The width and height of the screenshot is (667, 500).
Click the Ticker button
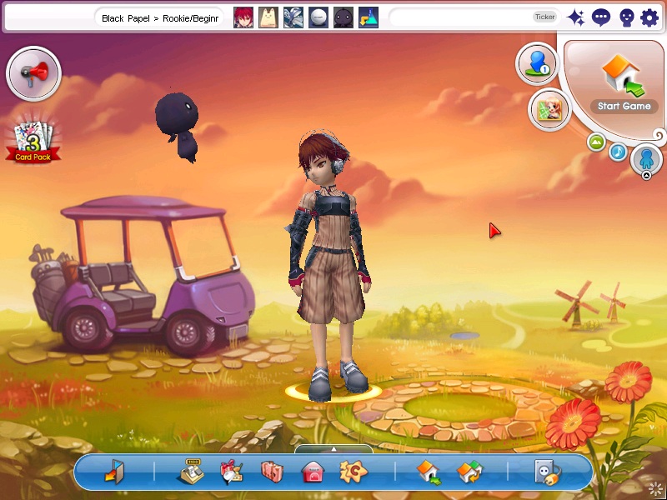click(x=545, y=17)
